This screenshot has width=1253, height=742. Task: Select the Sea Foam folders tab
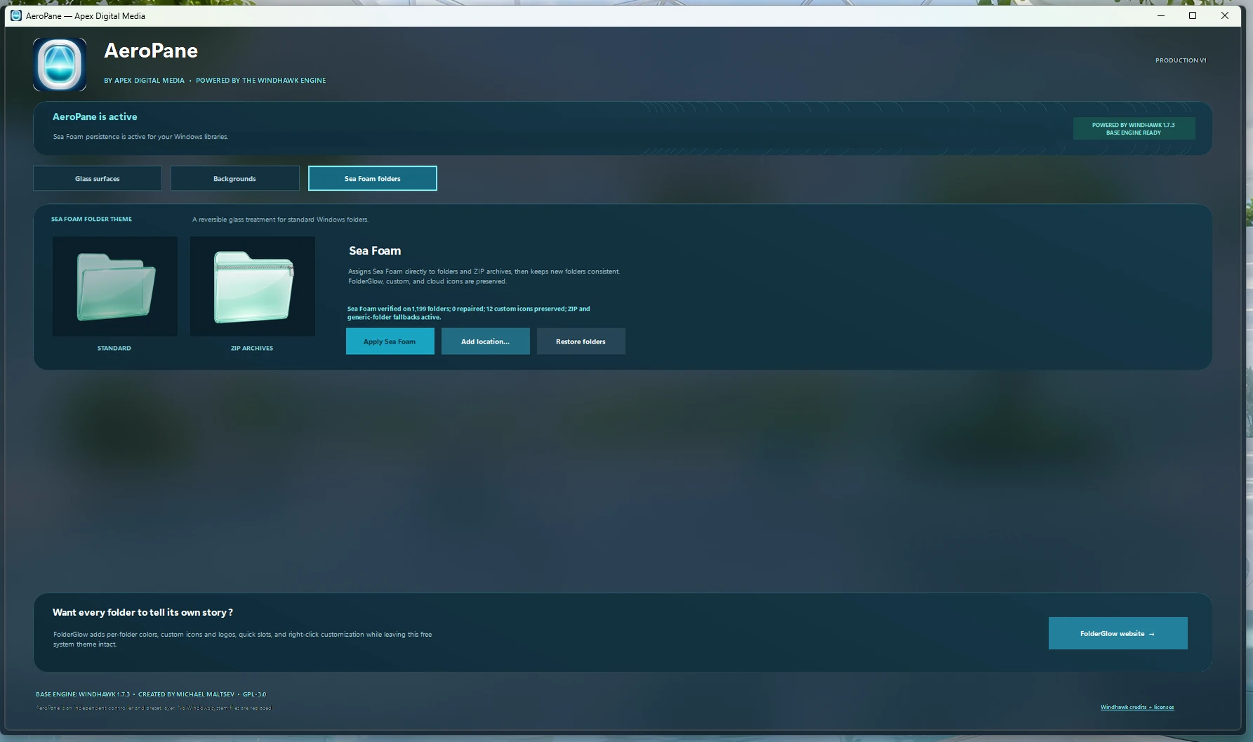pyautogui.click(x=373, y=178)
